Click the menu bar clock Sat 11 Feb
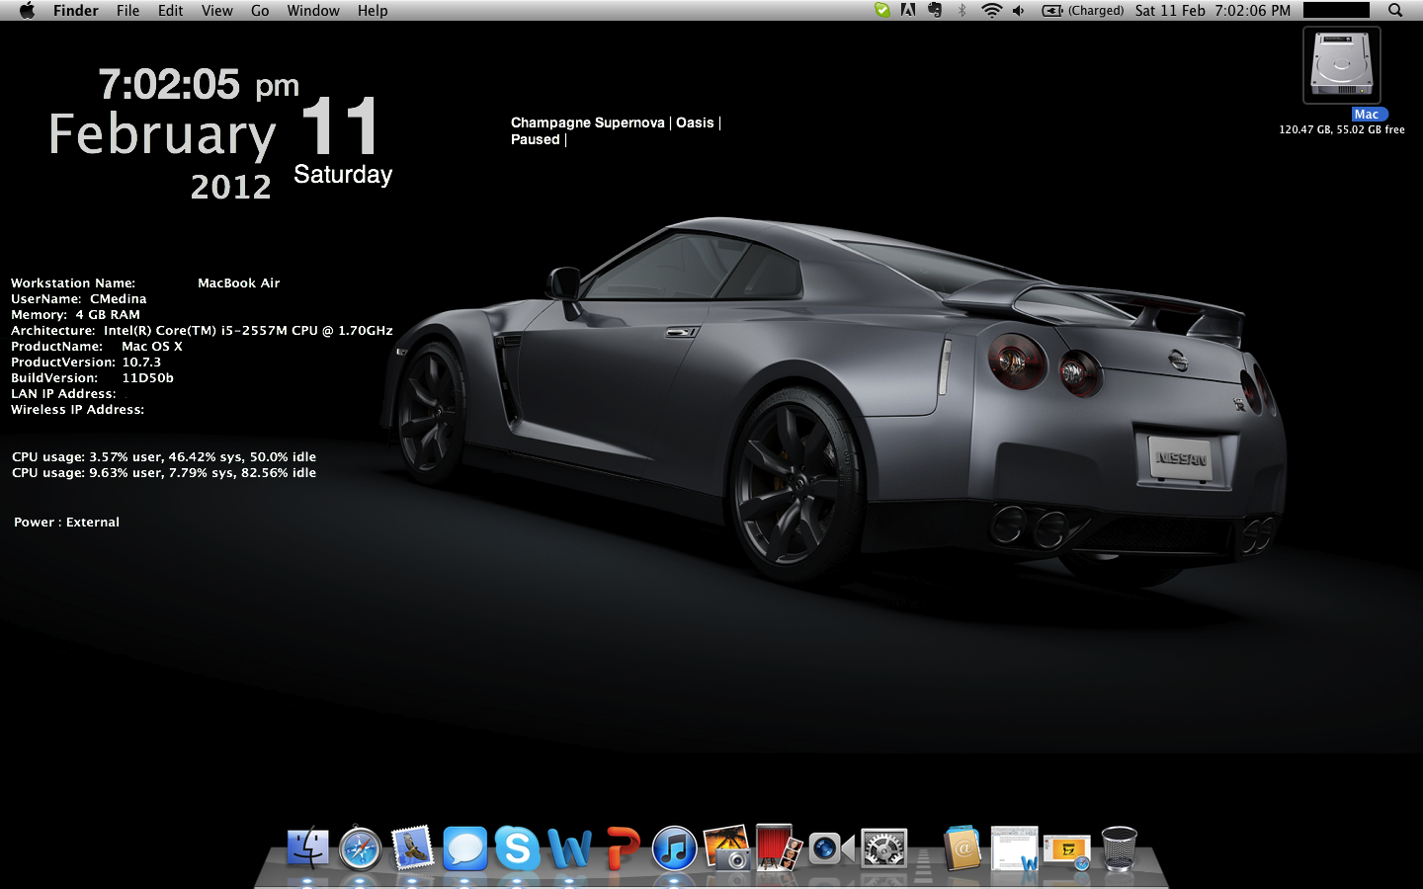The height and width of the screenshot is (889, 1423). pos(1213,11)
